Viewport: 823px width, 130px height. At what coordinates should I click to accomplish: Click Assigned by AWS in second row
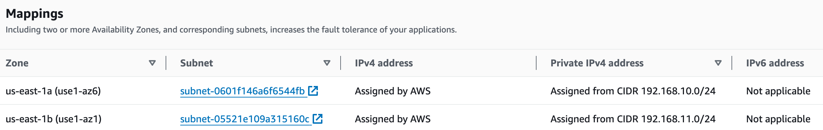393,119
